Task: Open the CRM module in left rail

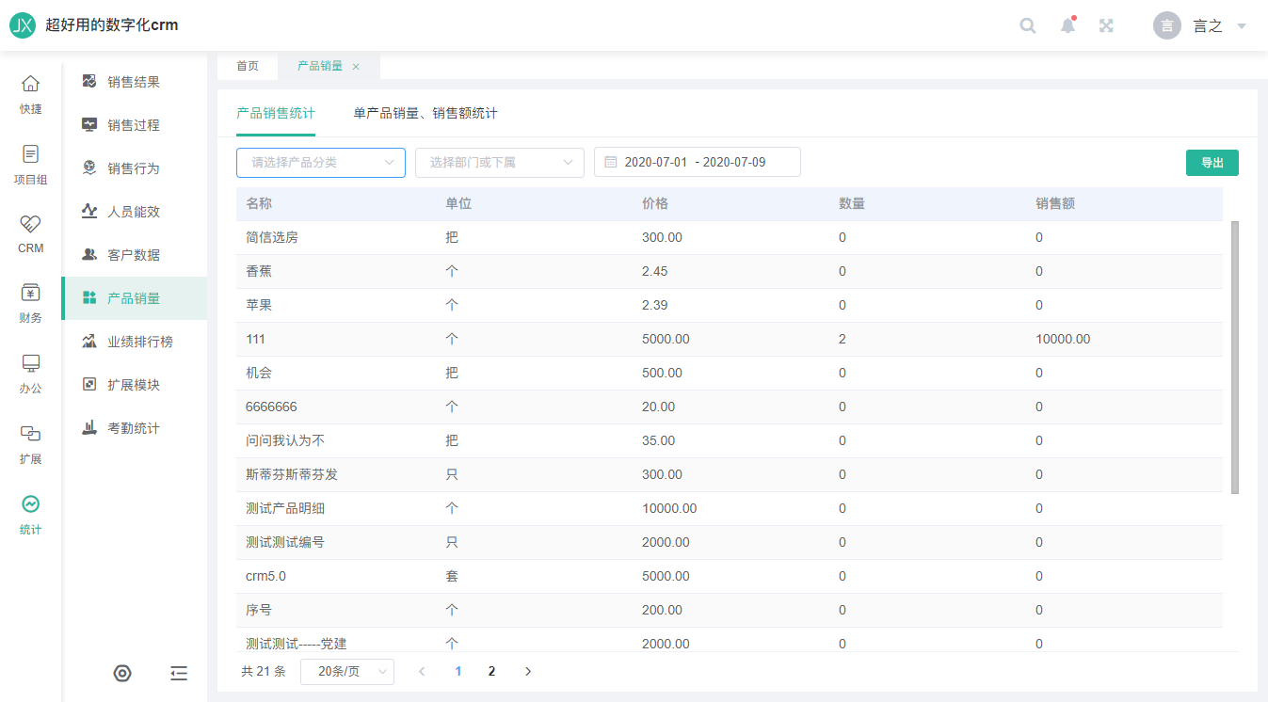Action: [x=30, y=234]
